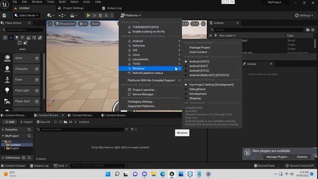Open taskbar search icon
The image size is (318, 179).
(x=117, y=174)
